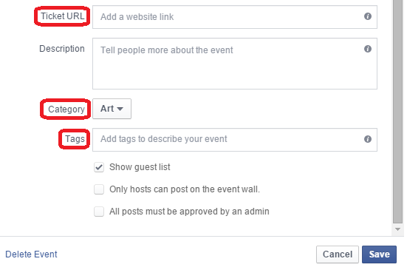
Task: Cancel editing the event
Action: point(338,254)
